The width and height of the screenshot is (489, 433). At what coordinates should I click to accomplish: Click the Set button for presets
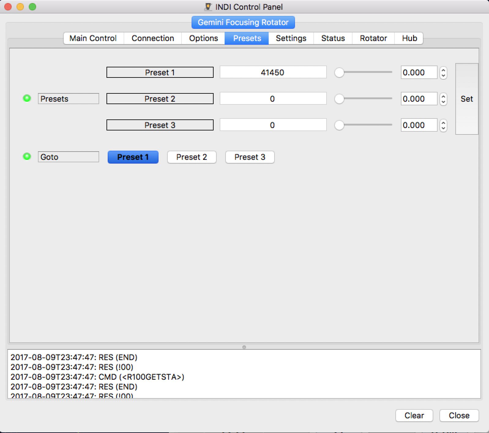[x=467, y=99]
